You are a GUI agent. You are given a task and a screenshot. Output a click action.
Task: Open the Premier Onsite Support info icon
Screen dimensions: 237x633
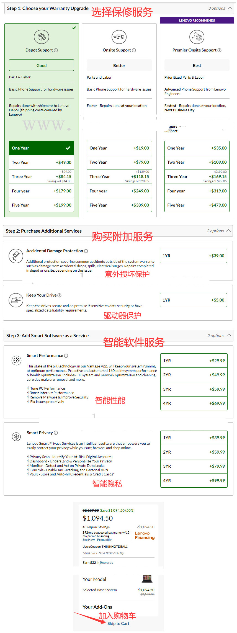click(x=220, y=50)
